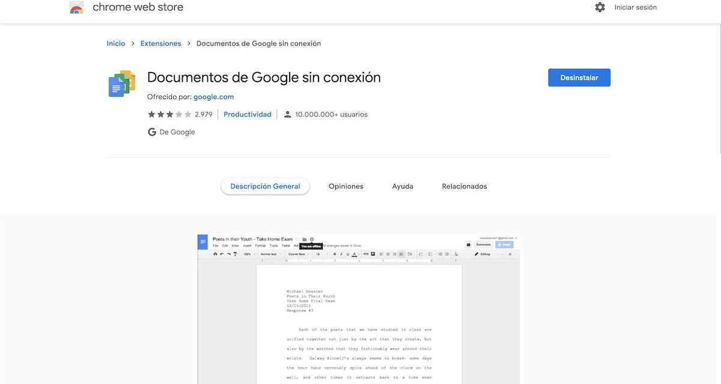Navigate to Extensiones breadcrumb link
Screen dimensions: 721x384
160,43
